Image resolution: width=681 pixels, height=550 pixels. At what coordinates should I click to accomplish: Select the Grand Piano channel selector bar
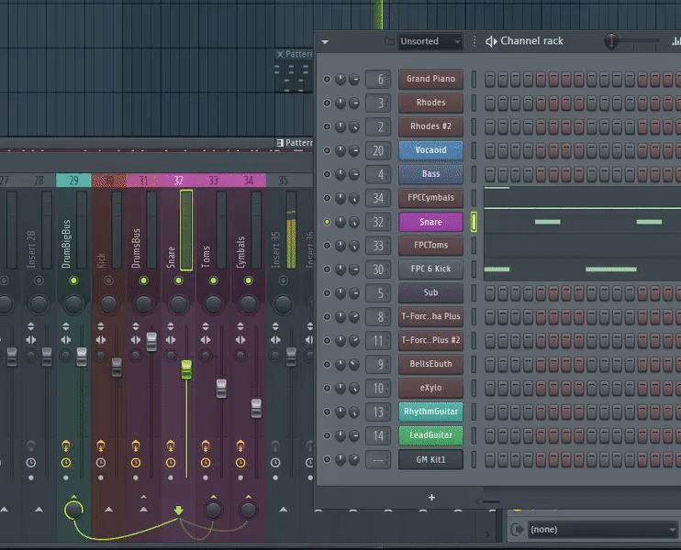(474, 80)
